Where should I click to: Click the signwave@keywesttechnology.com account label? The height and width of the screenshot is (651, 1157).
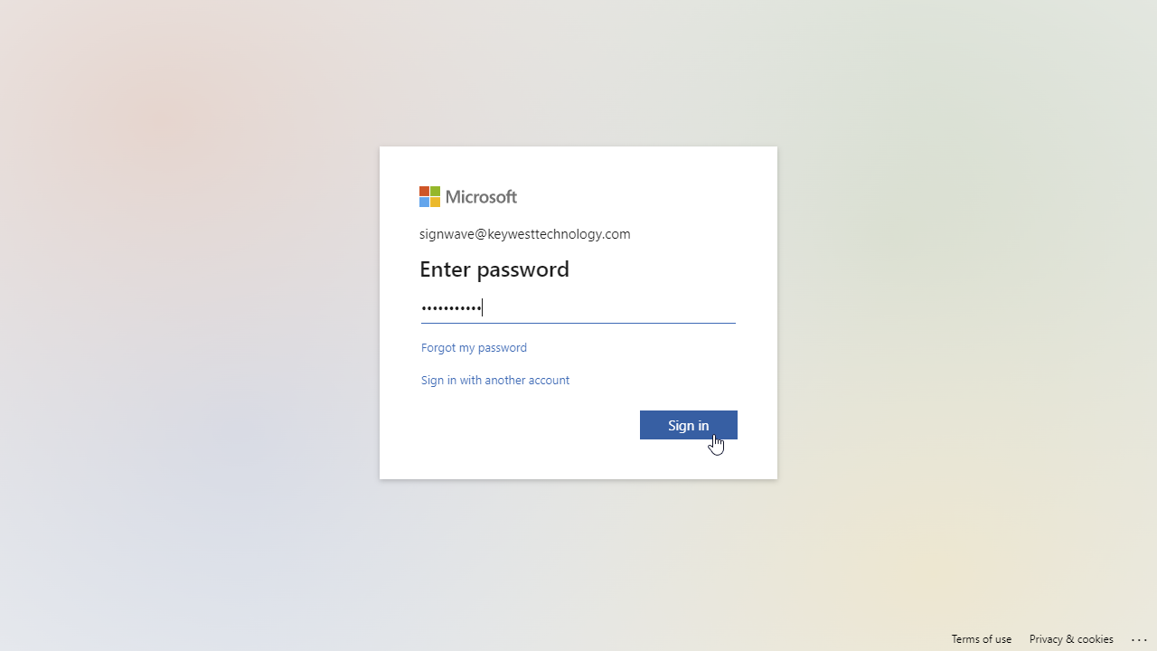tap(525, 234)
